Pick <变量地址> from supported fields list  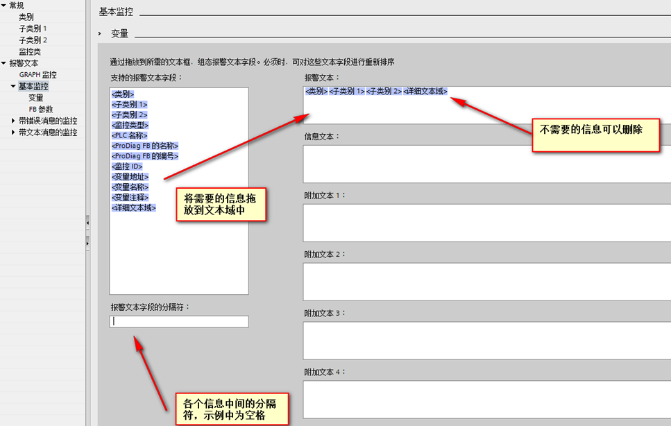(x=130, y=177)
